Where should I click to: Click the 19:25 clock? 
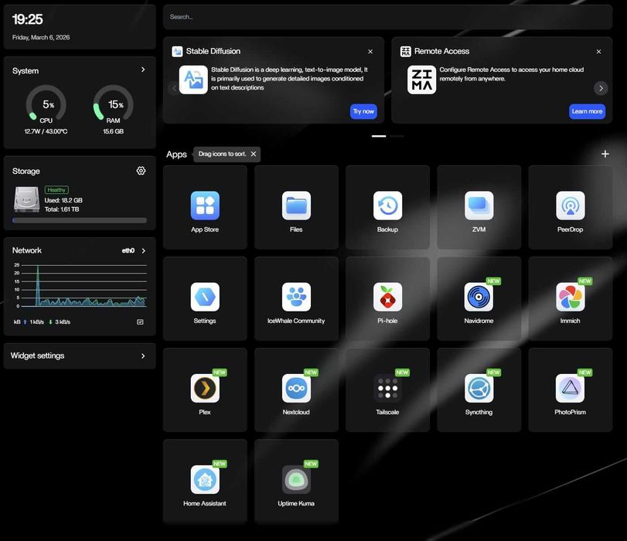coord(28,19)
